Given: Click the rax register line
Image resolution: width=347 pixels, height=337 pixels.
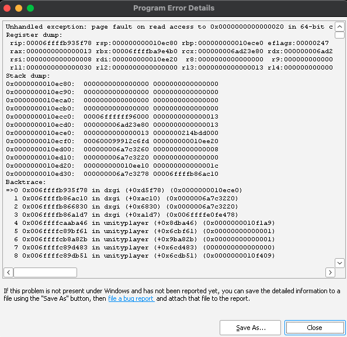Looking at the screenshot, I should (171, 51).
